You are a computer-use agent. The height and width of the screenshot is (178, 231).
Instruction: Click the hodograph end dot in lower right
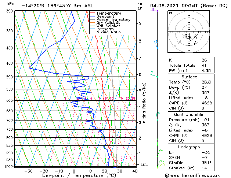195,44
